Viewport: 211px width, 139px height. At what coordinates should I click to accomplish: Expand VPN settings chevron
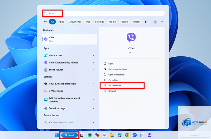(x=93, y=91)
